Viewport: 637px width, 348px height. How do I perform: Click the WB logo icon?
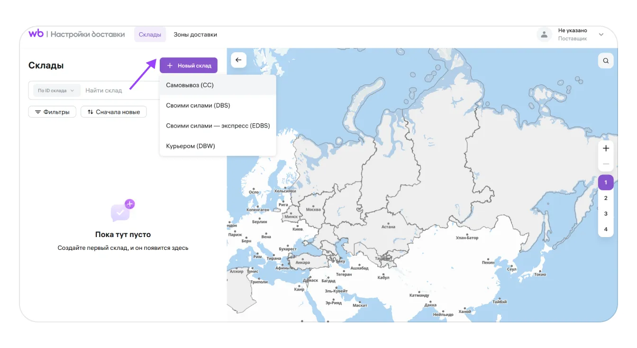click(x=36, y=34)
